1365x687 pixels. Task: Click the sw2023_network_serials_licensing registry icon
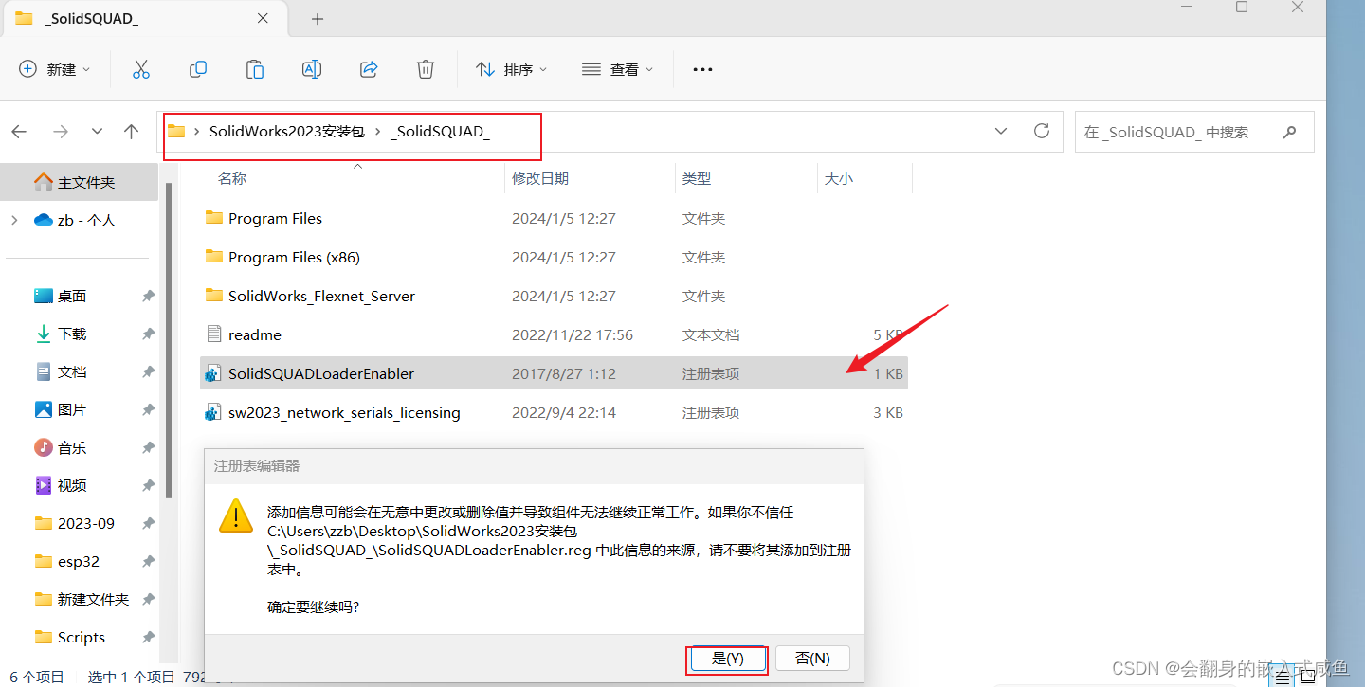(x=213, y=412)
